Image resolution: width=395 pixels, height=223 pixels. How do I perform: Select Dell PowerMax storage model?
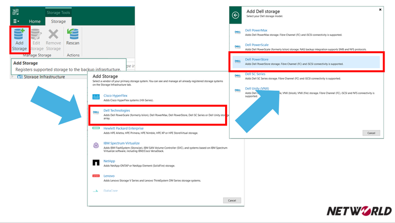click(256, 30)
